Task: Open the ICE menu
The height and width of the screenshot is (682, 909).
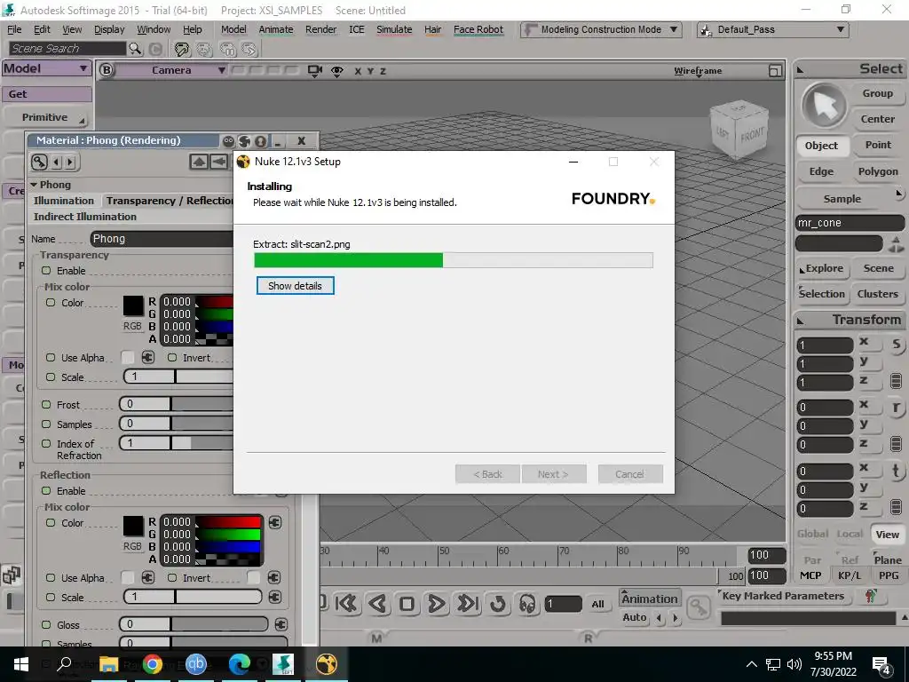Action: click(x=357, y=29)
